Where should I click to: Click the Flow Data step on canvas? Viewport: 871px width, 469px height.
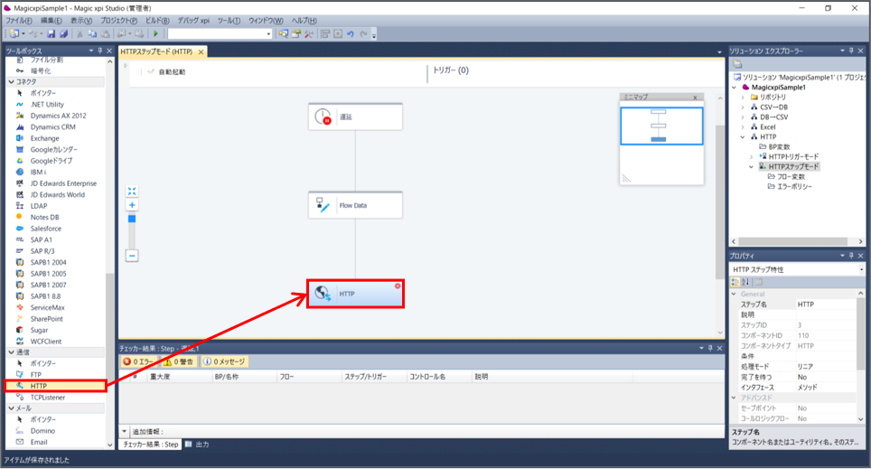354,206
